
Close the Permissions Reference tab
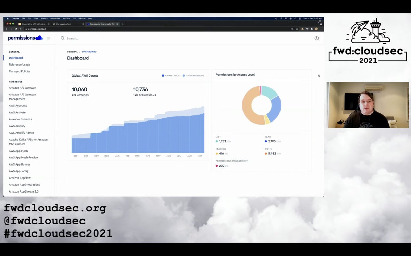[117, 24]
